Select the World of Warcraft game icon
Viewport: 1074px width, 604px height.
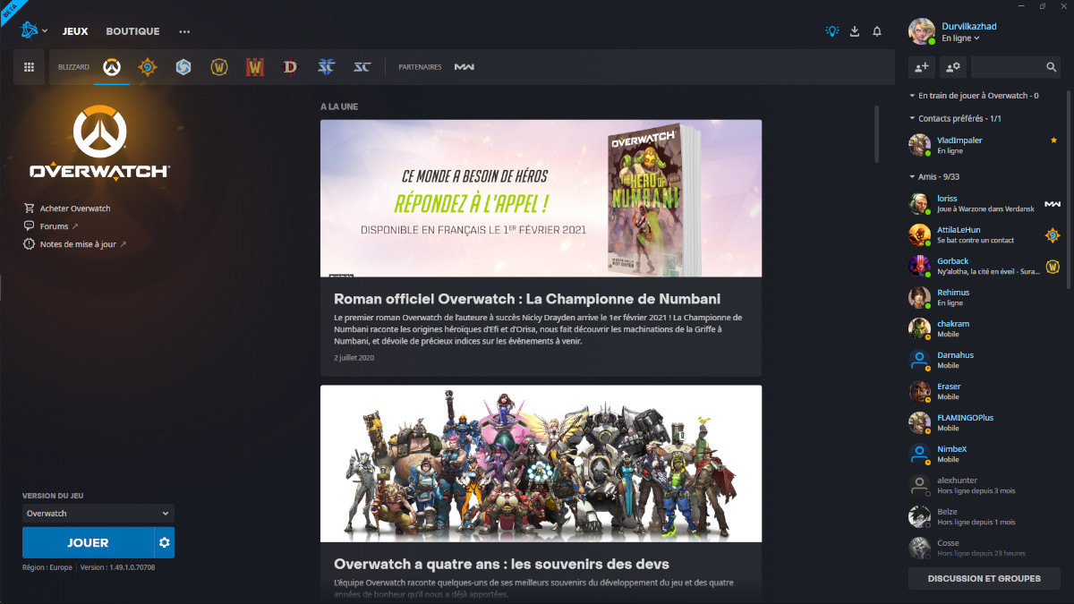(x=218, y=66)
